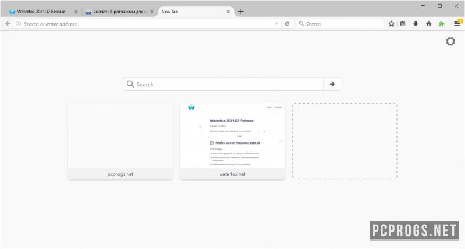Go to home page via house icon
This screenshot has height=249, width=465.
(429, 24)
